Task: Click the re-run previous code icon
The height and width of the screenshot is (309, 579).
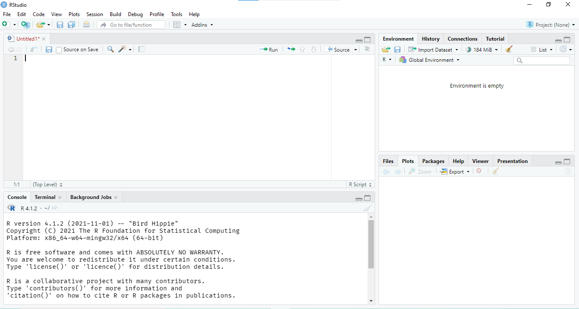Action: pyautogui.click(x=291, y=50)
